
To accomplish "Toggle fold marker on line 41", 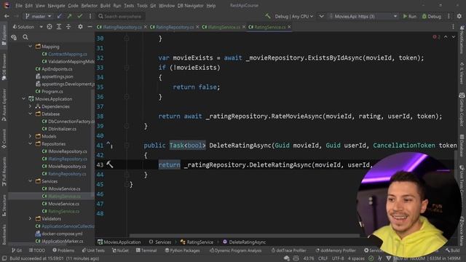I will (x=127, y=146).
